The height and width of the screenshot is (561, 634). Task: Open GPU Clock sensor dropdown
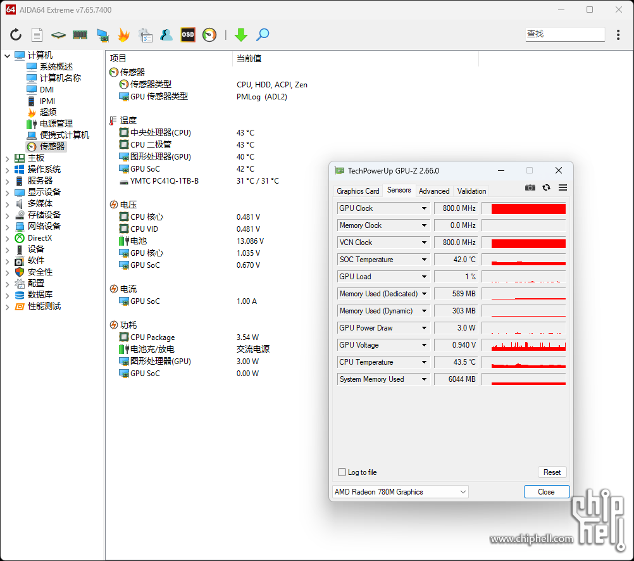[424, 208]
